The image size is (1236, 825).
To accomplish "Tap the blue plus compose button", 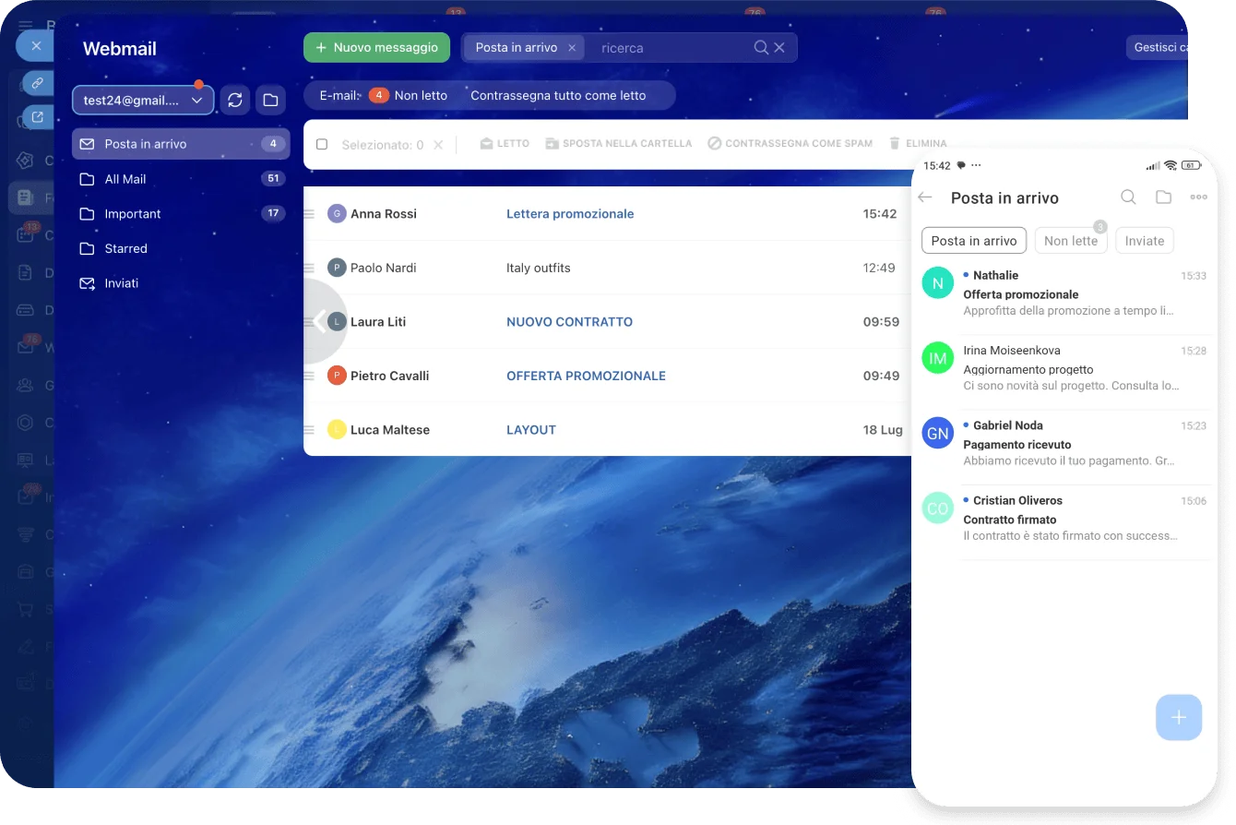I will point(1179,717).
